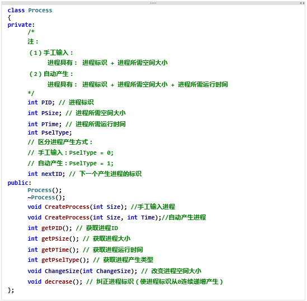Click 'CreateProcess' in the single-parameter overload
The height and width of the screenshot is (301, 307).
(67, 207)
